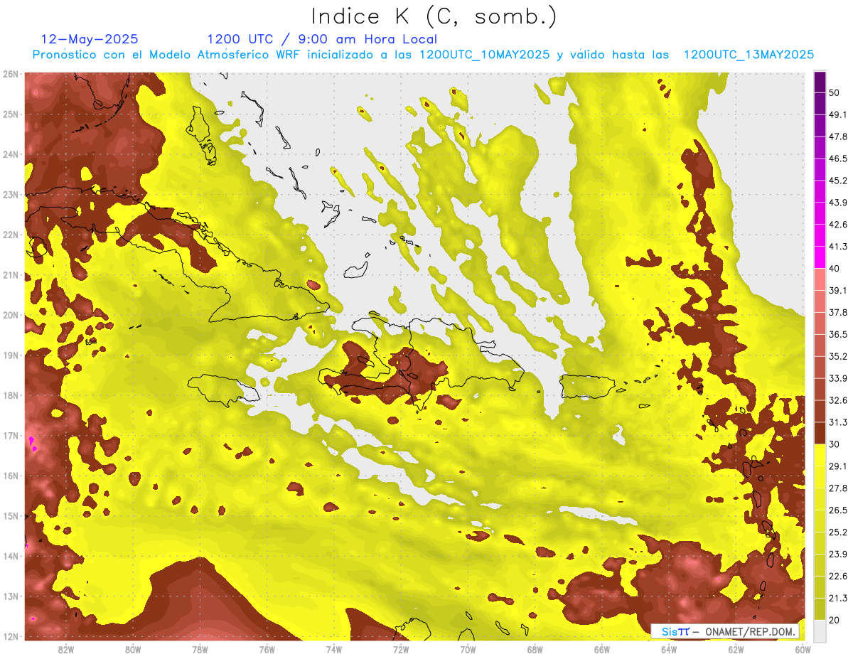The image size is (853, 659).
Task: Click the initialization time "1200UTC_10MAY2025"
Action: point(484,55)
